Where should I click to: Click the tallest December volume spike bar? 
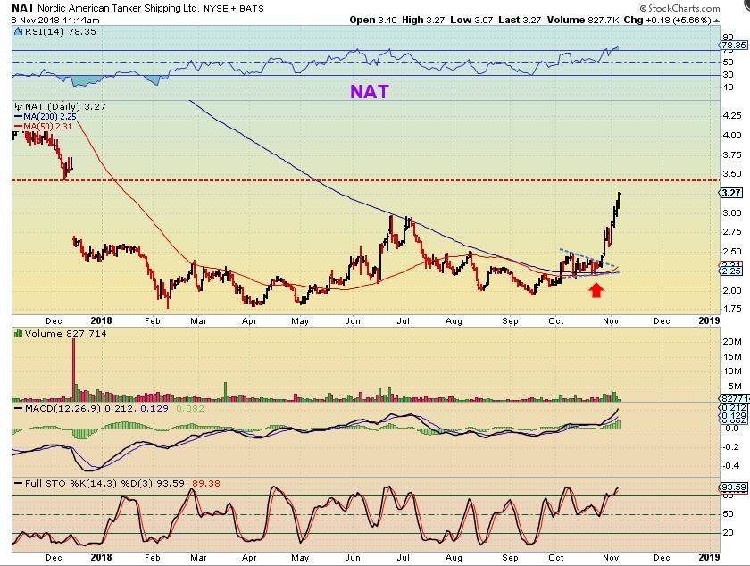coord(73,370)
